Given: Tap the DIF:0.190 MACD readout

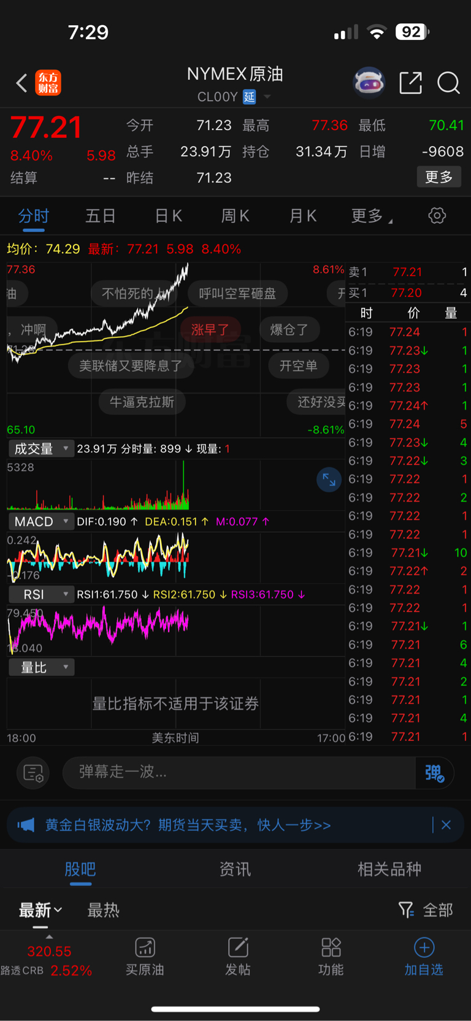Looking at the screenshot, I should (x=107, y=522).
